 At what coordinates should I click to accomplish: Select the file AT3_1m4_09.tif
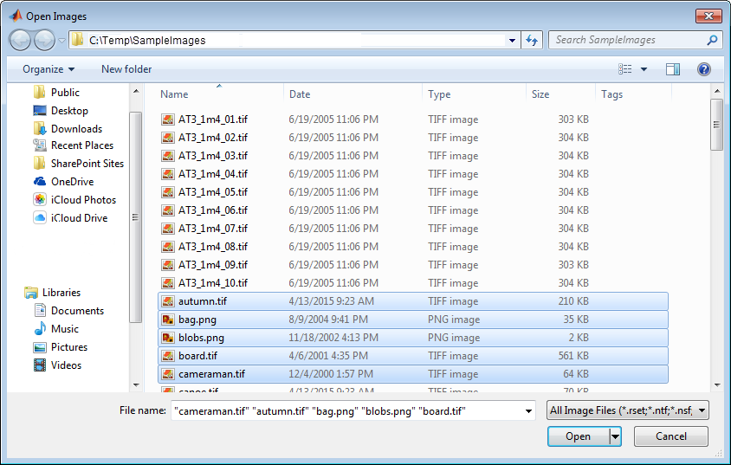[213, 265]
